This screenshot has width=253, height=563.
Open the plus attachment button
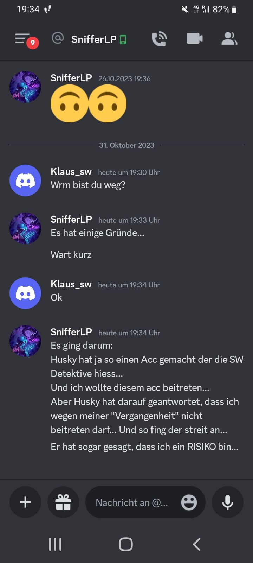tap(25, 502)
